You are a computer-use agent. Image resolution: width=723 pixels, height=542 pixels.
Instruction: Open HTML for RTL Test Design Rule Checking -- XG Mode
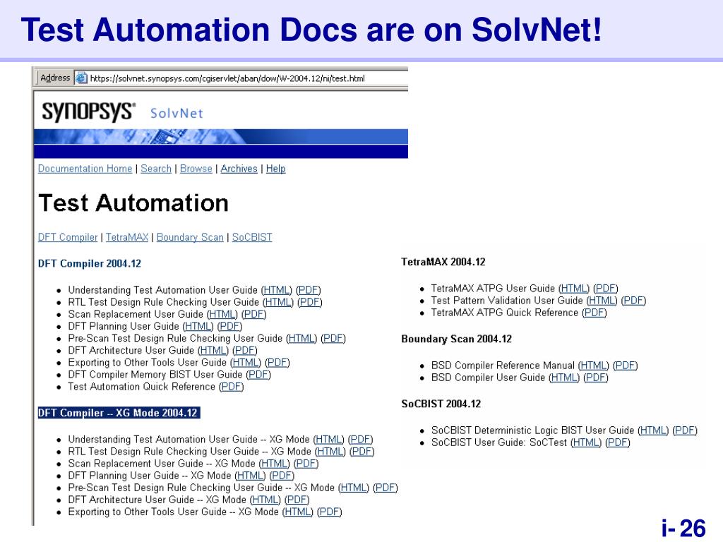pos(330,451)
